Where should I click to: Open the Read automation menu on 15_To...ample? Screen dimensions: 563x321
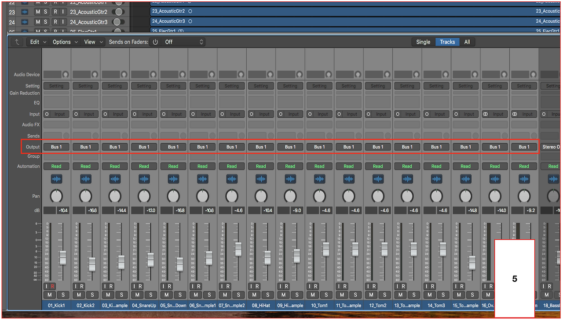466,166
